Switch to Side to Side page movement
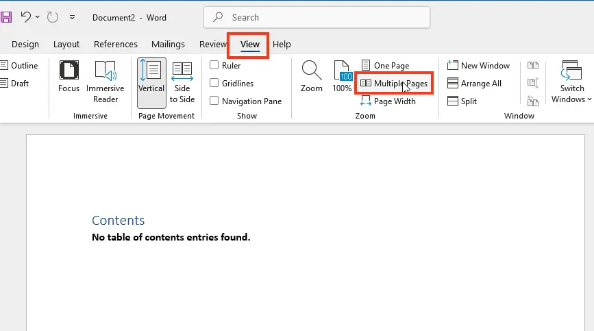The image size is (594, 331). 182,81
